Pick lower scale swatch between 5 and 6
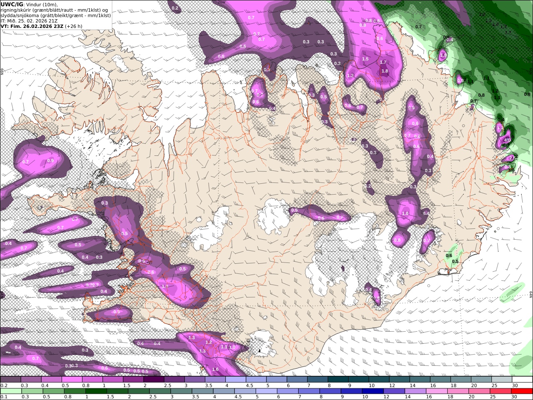 point(266,391)
